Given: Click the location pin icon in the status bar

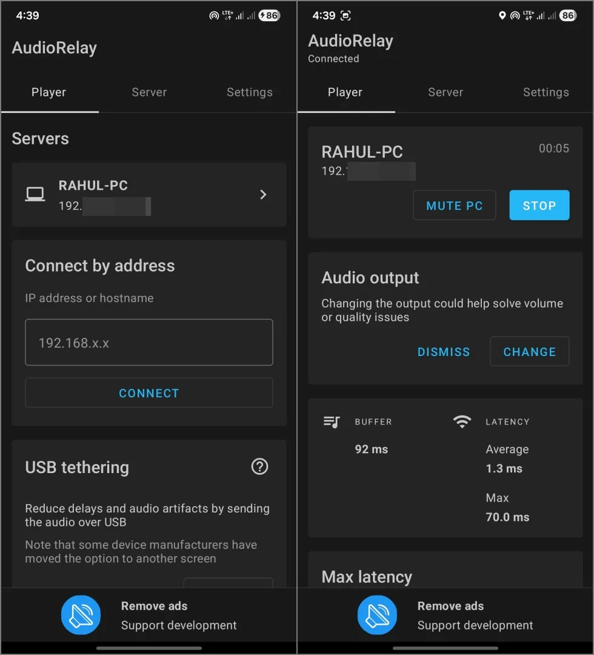Looking at the screenshot, I should tap(502, 15).
